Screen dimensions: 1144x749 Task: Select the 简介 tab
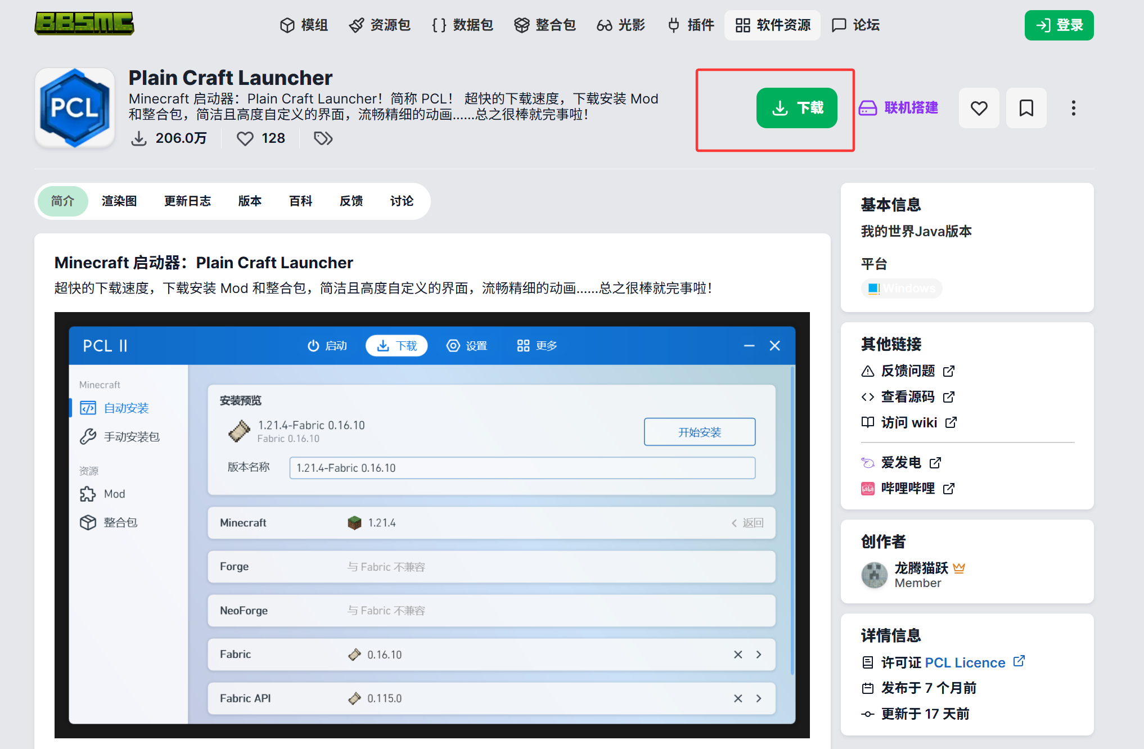[x=62, y=201]
